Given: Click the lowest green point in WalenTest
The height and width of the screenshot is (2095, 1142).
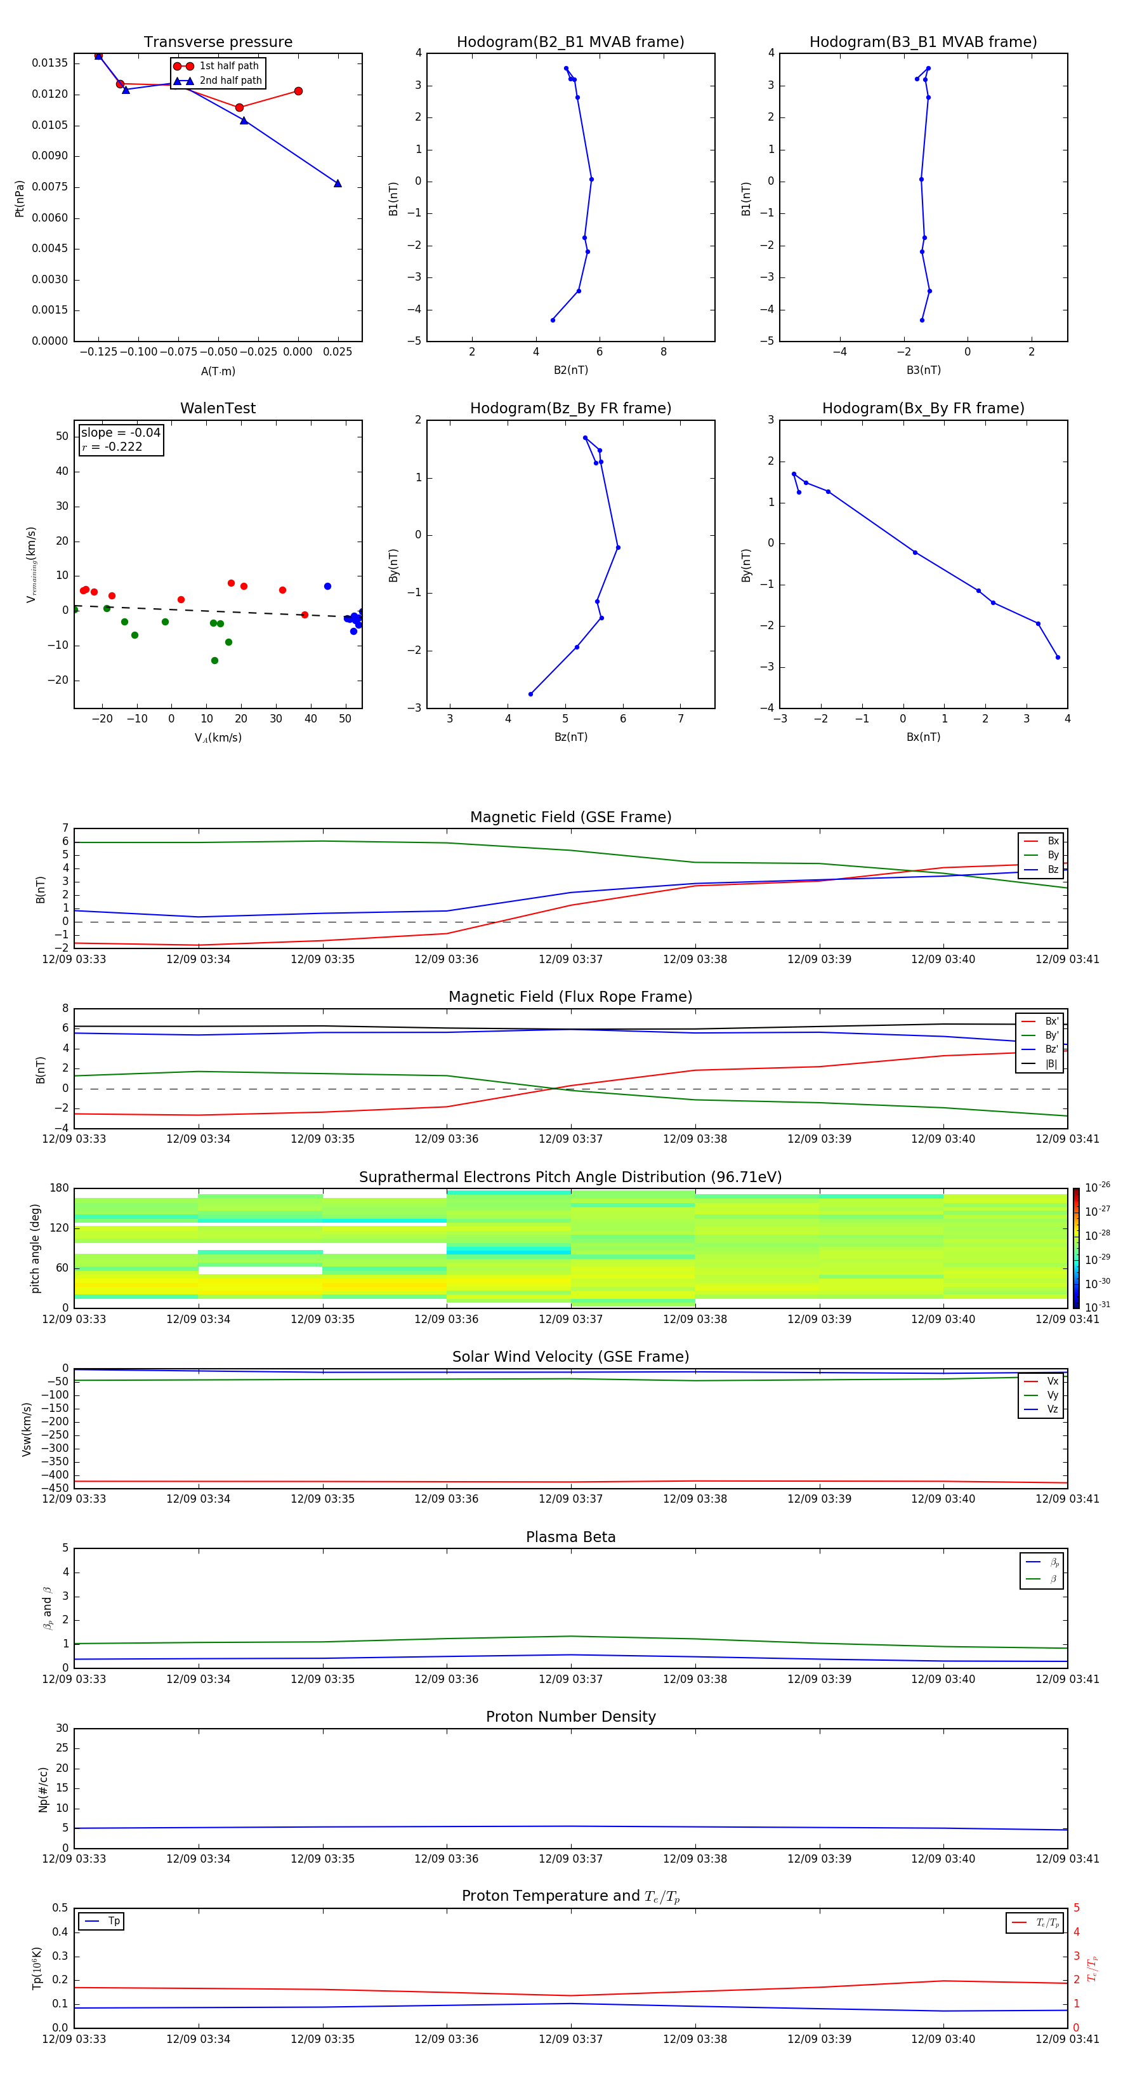Looking at the screenshot, I should tap(214, 660).
